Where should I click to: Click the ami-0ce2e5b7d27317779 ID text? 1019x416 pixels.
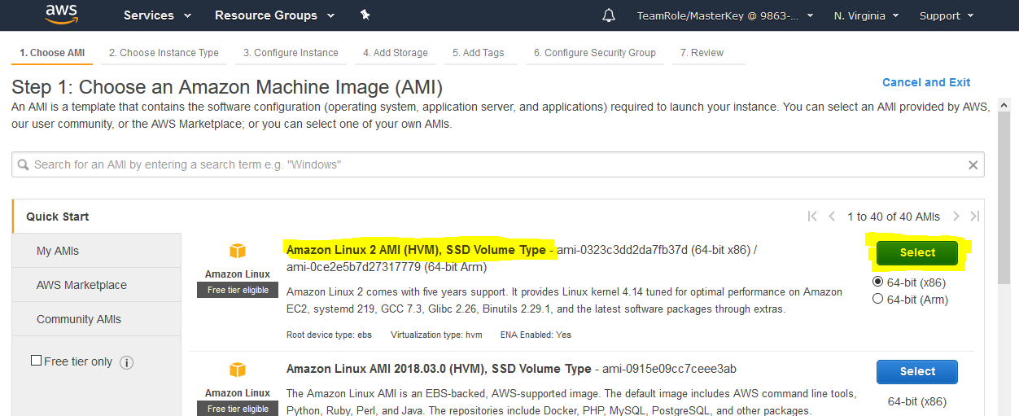coord(353,267)
